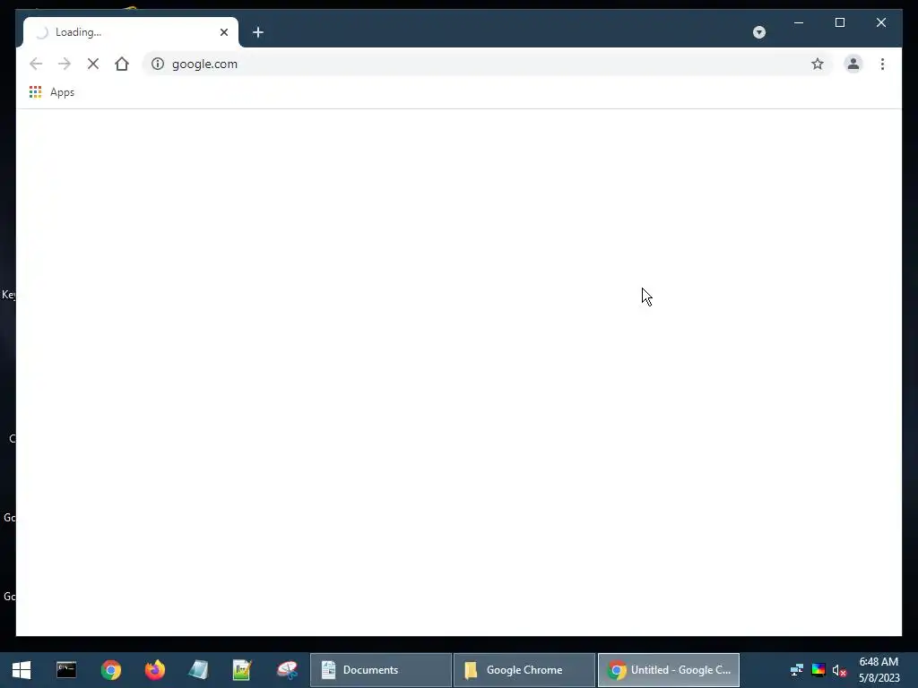This screenshot has width=918, height=688.
Task: Open the Chrome profile avatar
Action: (x=853, y=64)
